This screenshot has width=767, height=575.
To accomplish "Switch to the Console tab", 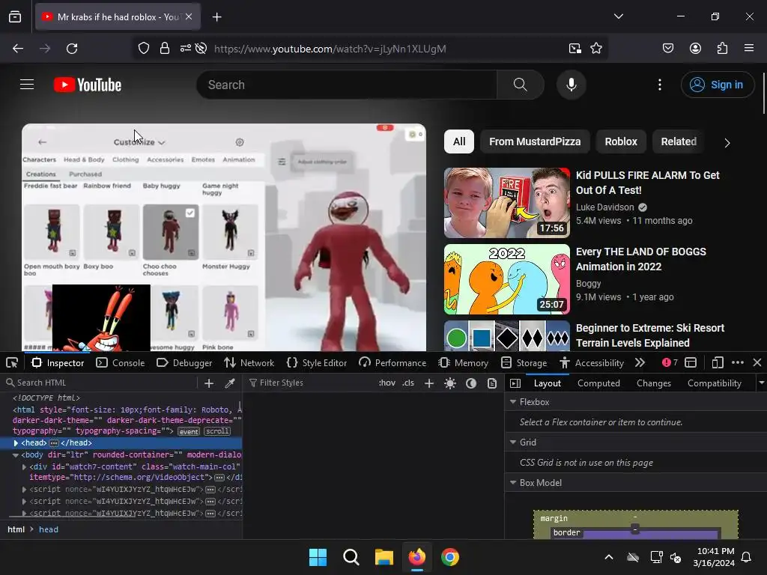I will click(121, 363).
